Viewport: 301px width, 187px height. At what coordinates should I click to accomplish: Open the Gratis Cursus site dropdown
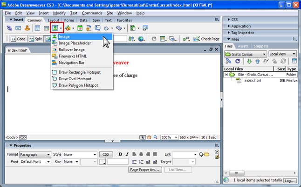point(246,54)
